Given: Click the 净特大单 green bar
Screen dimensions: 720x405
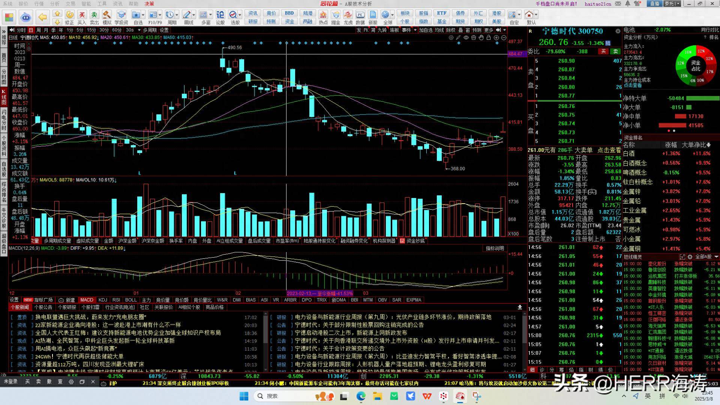Looking at the screenshot, I should coord(702,99).
